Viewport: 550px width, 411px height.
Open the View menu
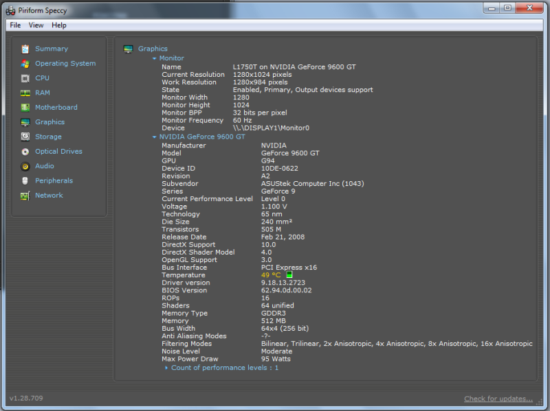pyautogui.click(x=36, y=25)
